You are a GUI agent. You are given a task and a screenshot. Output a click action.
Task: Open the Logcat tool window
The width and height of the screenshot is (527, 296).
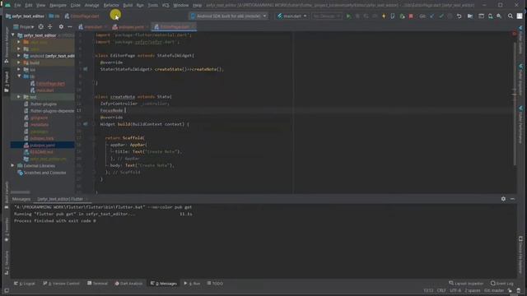25,284
